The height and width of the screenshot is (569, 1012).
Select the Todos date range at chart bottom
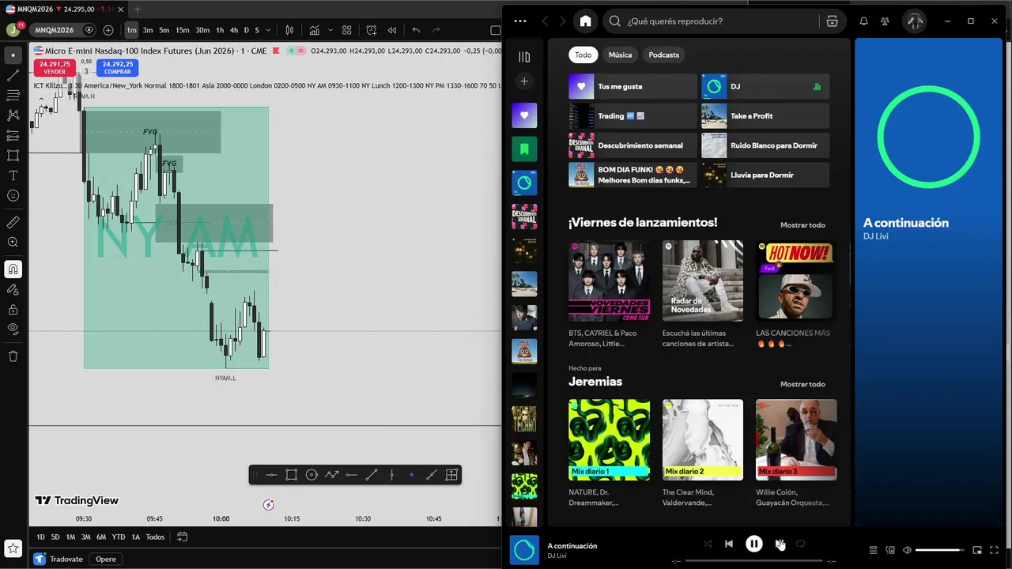point(155,537)
